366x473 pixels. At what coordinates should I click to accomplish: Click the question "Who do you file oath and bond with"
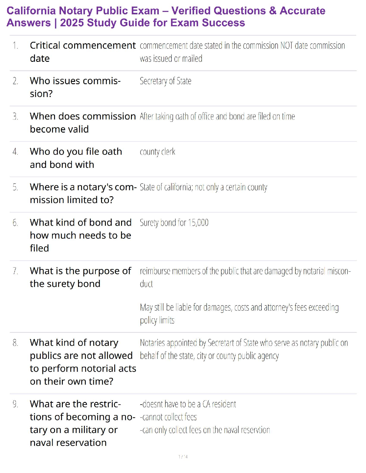point(76,158)
